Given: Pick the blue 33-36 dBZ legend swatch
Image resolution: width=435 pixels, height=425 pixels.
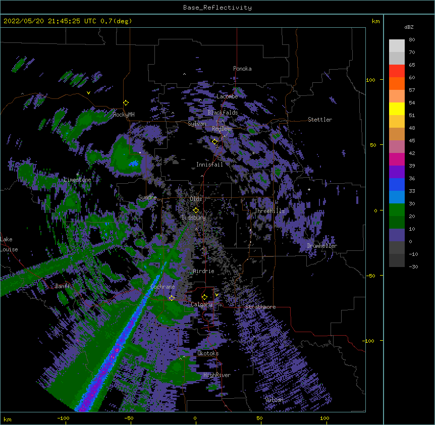Looking at the screenshot, I should tap(397, 184).
